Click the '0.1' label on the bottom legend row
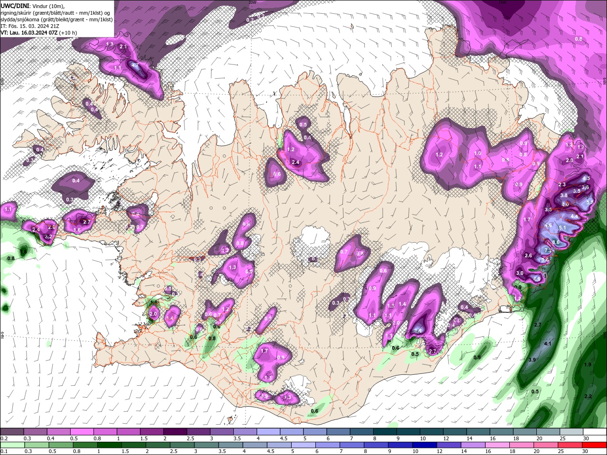The image size is (607, 455). pyautogui.click(x=4, y=452)
